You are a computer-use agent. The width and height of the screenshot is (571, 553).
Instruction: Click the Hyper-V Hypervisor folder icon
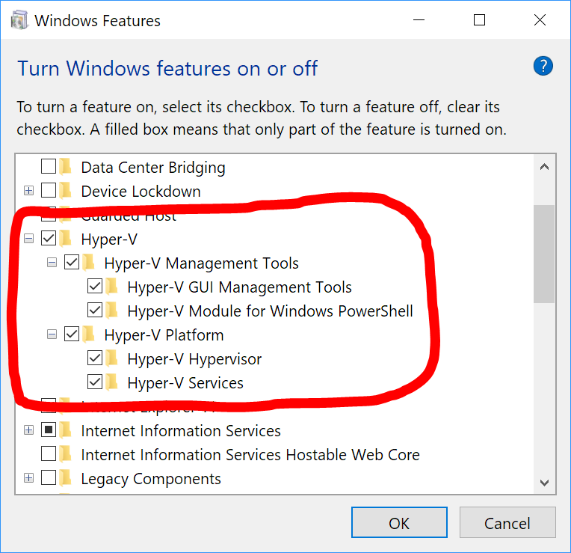[x=112, y=358]
